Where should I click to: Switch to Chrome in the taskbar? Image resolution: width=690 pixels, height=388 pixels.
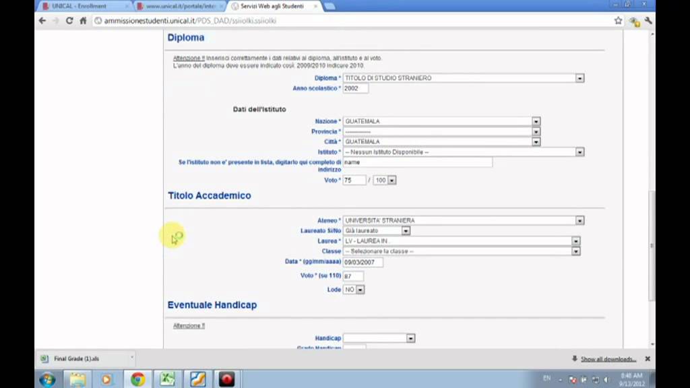tap(137, 379)
